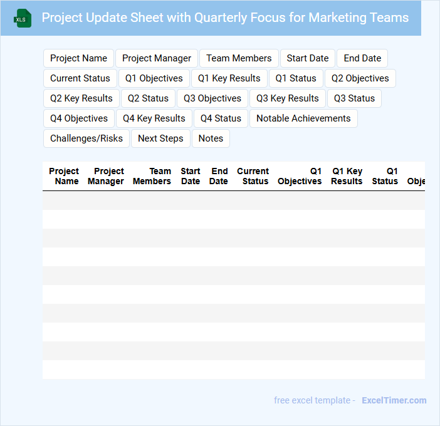Viewport: 440px width, 426px height.
Task: Choose the Next Steps tag
Action: pyautogui.click(x=160, y=138)
